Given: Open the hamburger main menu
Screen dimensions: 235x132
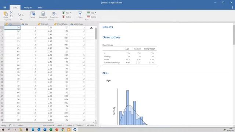Looking at the screenshot, I should click(x=5, y=7).
